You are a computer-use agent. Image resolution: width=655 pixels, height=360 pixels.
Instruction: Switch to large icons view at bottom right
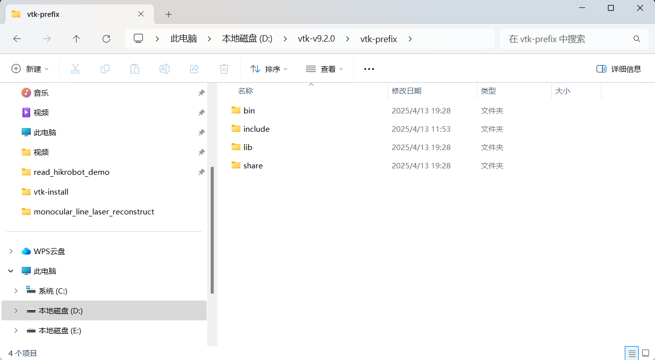645,353
